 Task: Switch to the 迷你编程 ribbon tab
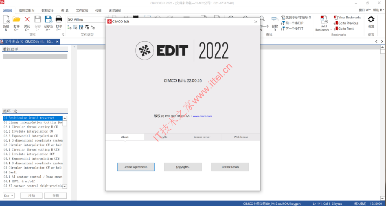pyautogui.click(x=115, y=11)
